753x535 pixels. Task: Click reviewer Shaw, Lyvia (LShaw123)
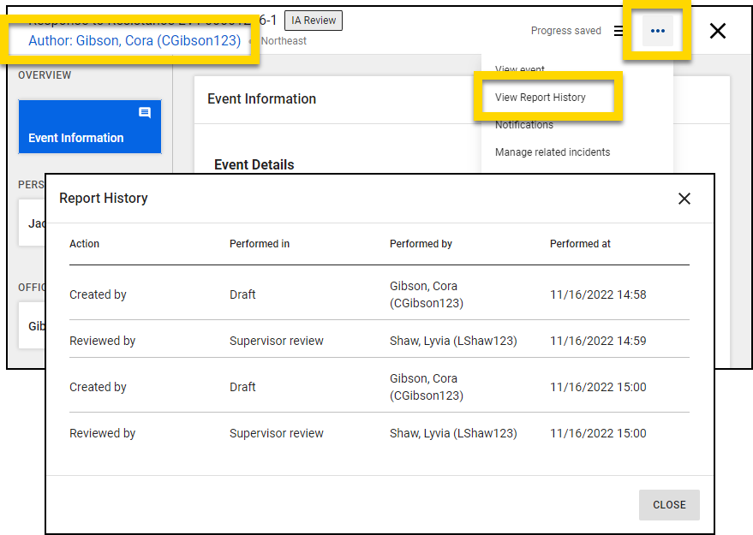452,340
